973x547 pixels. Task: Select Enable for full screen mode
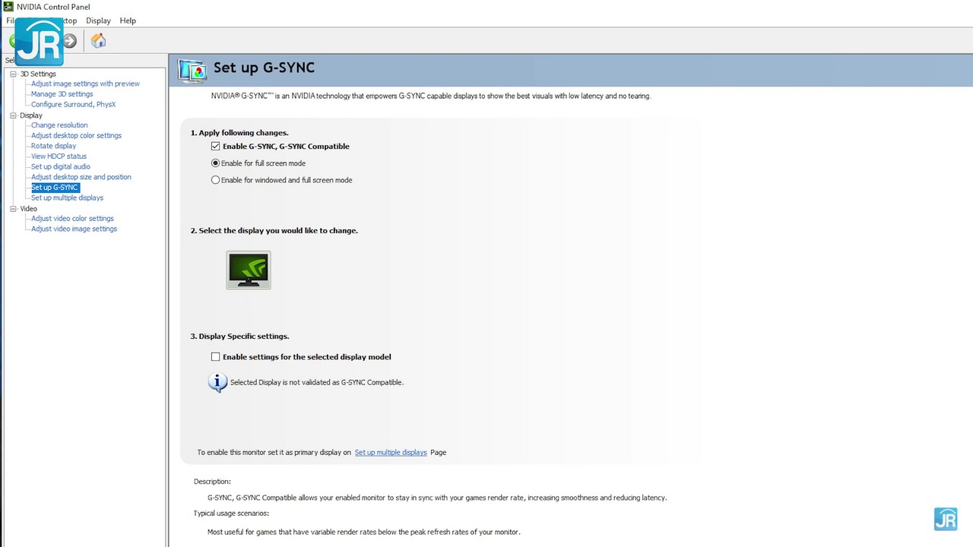(216, 163)
